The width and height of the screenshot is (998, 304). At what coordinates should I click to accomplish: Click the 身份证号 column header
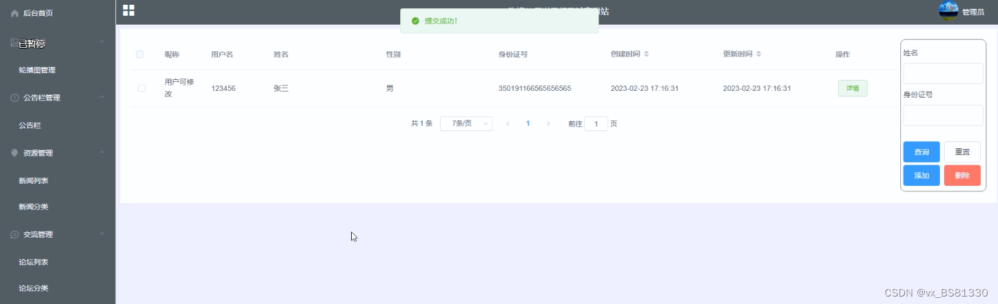click(x=513, y=55)
